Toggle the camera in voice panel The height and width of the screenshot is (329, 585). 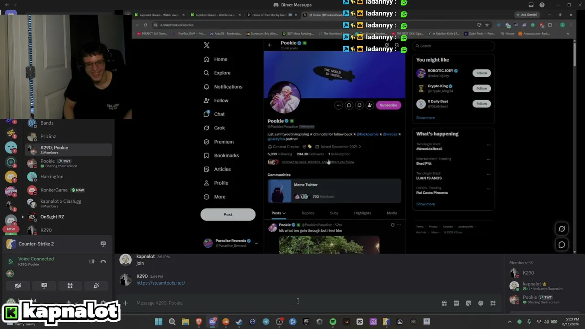tap(18, 286)
